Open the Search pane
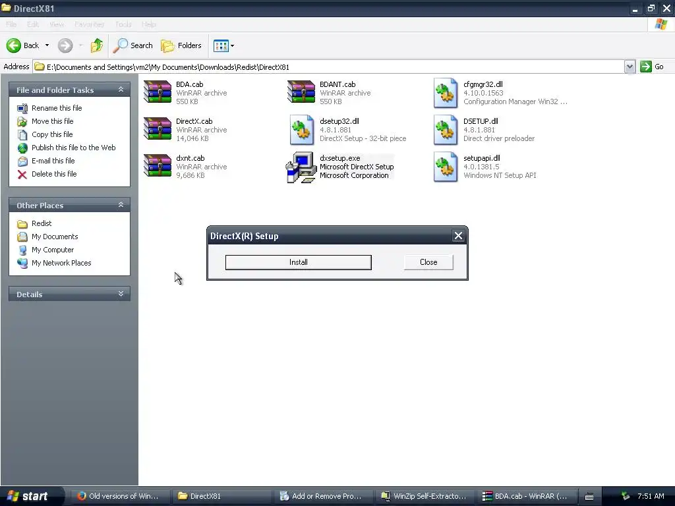Image resolution: width=675 pixels, height=506 pixels. pyautogui.click(x=132, y=45)
